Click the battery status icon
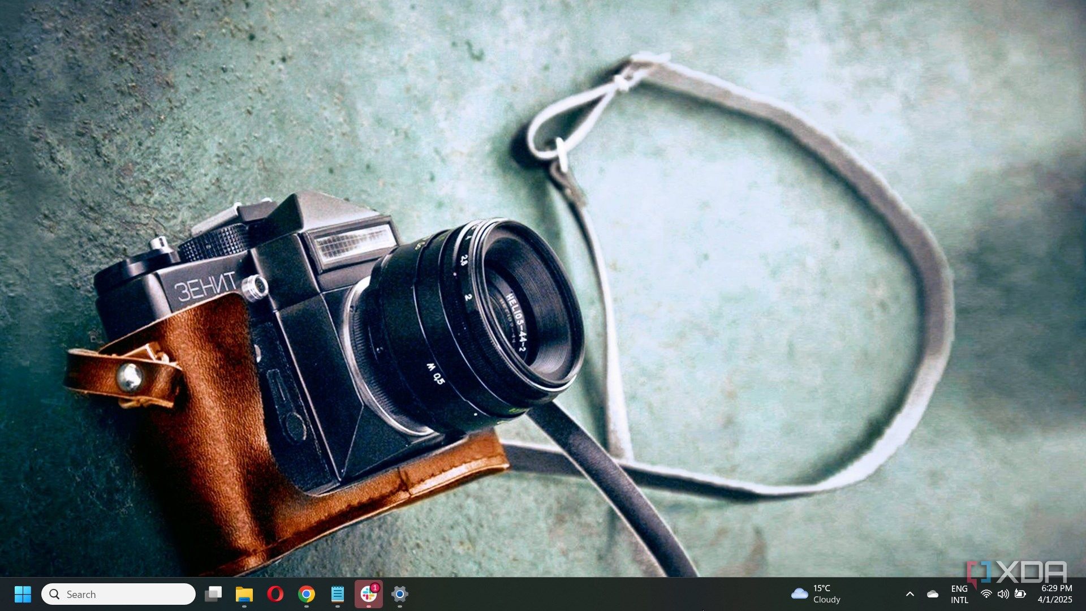The height and width of the screenshot is (611, 1086). [x=1020, y=594]
